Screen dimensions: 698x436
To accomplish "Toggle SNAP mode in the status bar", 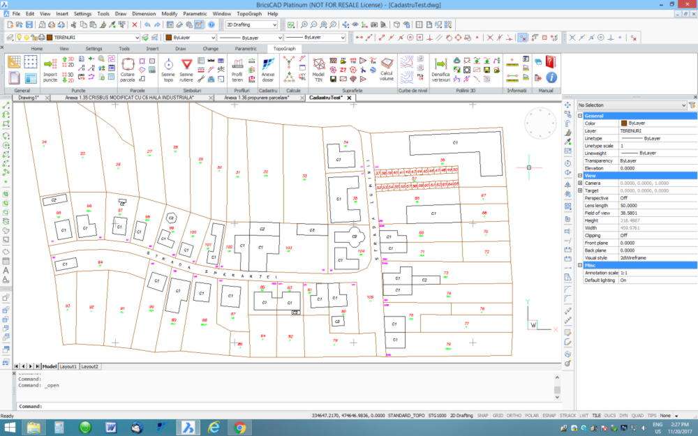I will pyautogui.click(x=482, y=415).
